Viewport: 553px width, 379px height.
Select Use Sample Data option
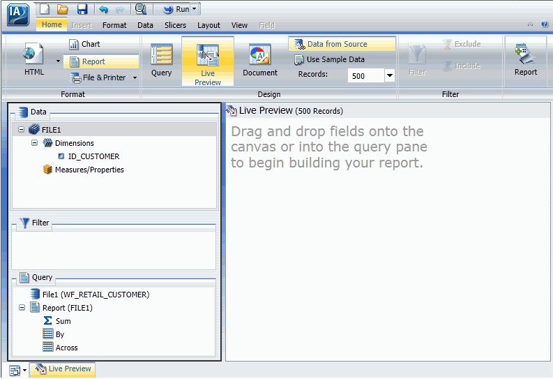pyautogui.click(x=329, y=59)
